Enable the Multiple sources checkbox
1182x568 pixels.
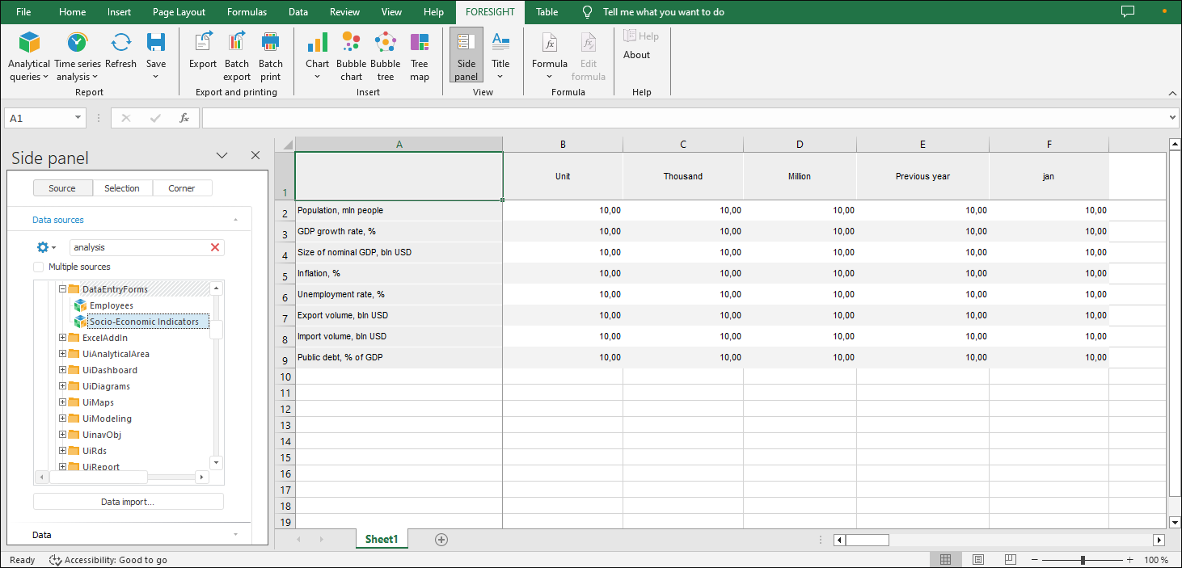click(39, 267)
